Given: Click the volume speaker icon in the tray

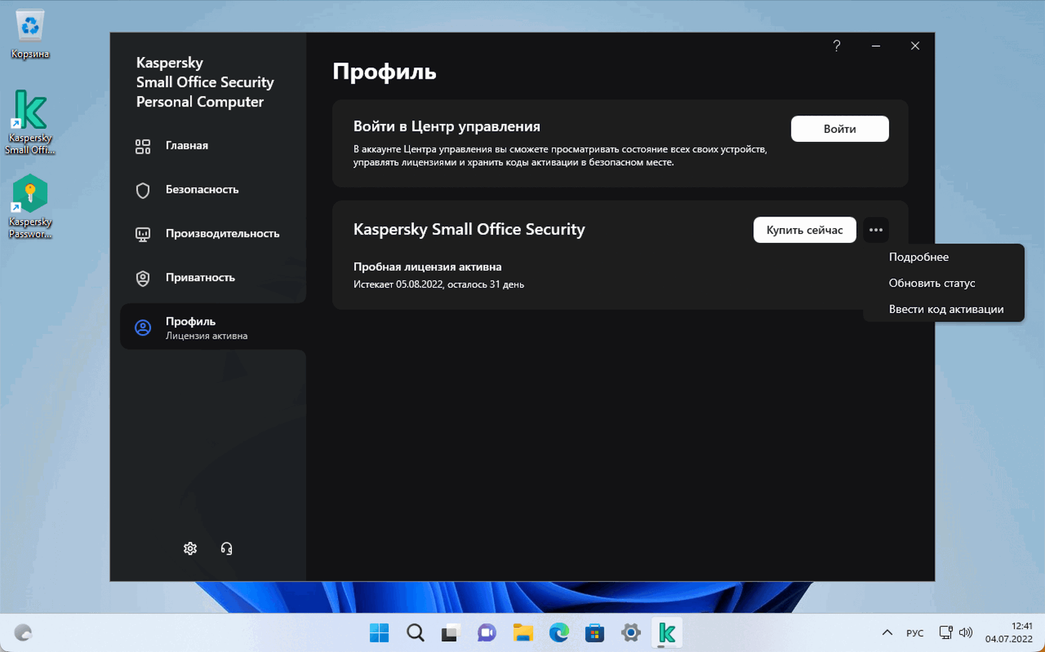Looking at the screenshot, I should [966, 633].
